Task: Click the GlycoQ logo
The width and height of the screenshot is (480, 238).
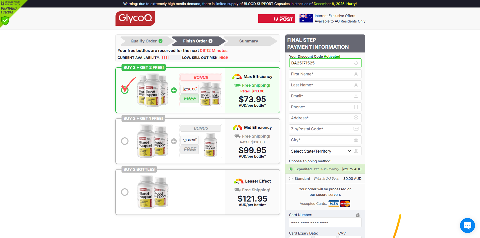Action: [x=135, y=18]
